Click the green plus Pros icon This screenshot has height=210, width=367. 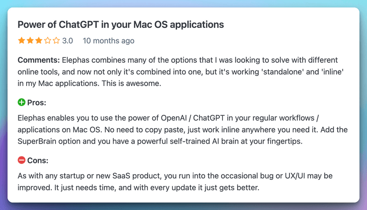[22, 102]
